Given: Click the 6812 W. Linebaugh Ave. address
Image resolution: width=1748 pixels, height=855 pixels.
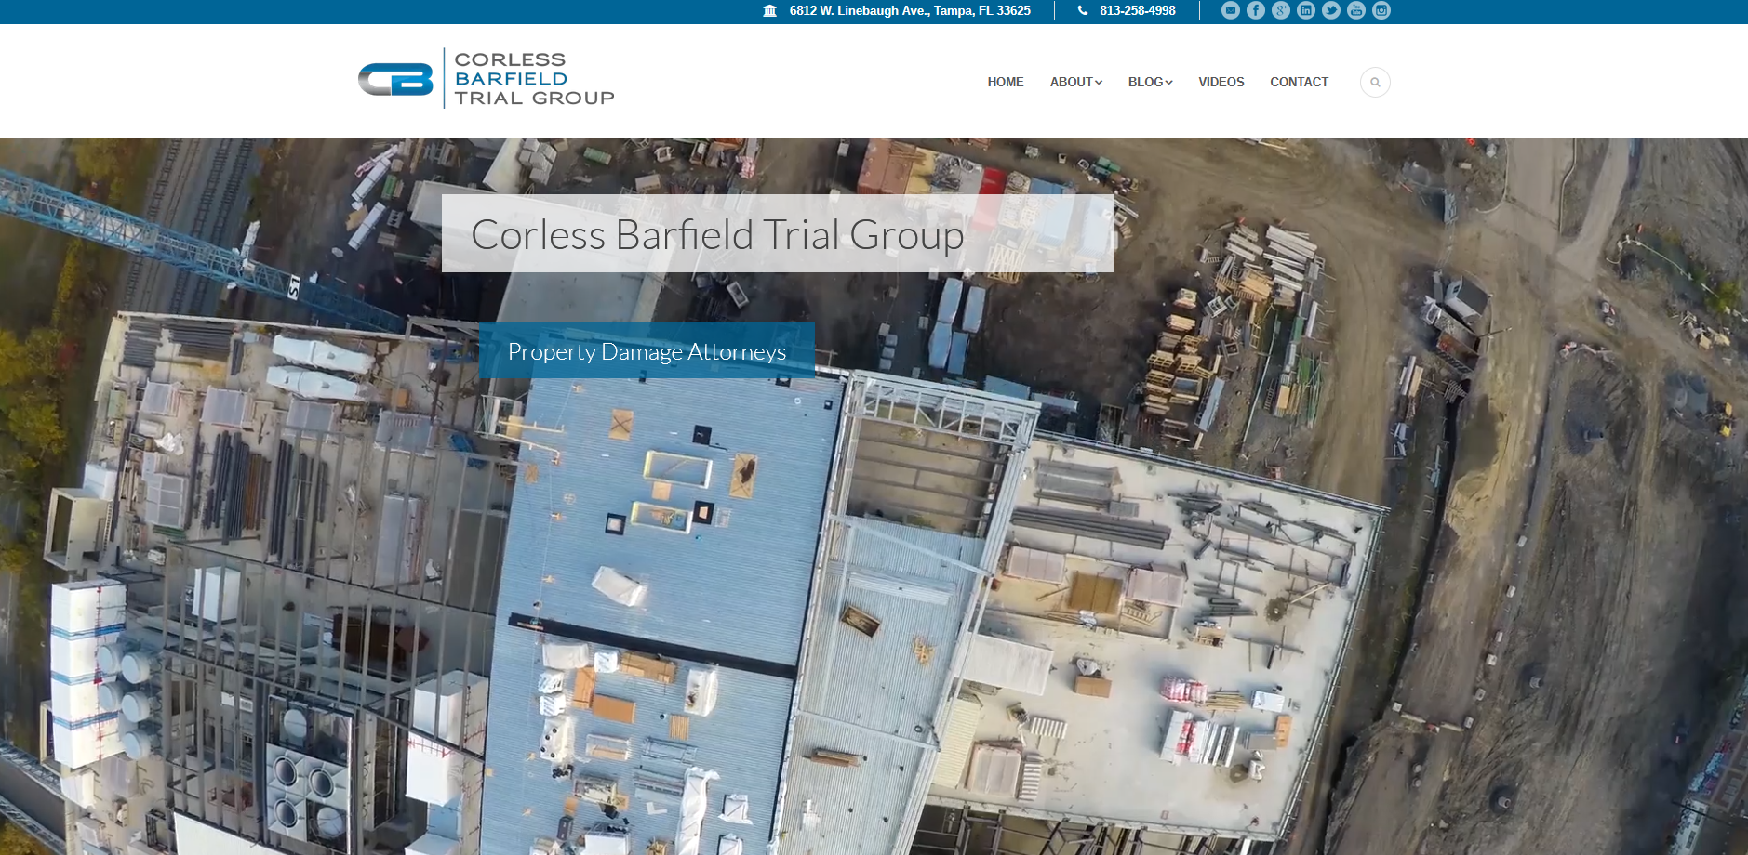Looking at the screenshot, I should click(910, 10).
